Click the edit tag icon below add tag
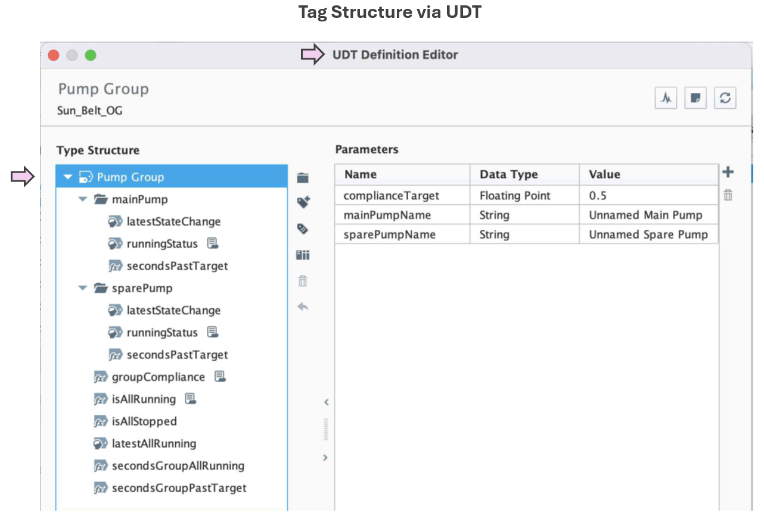 point(303,229)
